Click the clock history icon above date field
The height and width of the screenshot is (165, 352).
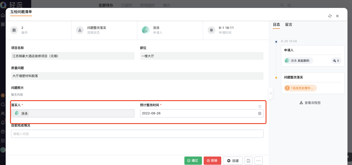pos(260,107)
